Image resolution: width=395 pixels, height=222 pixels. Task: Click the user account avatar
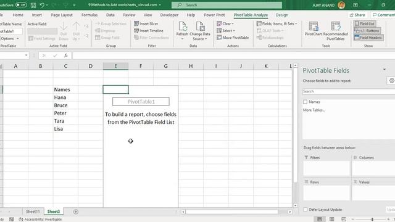click(x=341, y=5)
